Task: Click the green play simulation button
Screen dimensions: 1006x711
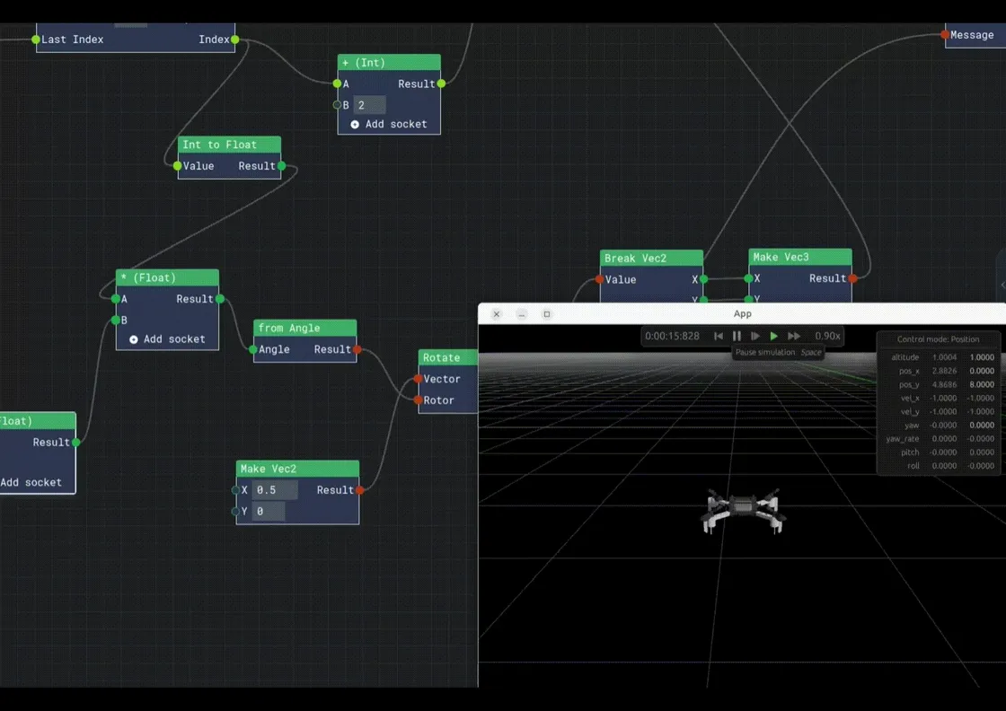Action: coord(773,336)
